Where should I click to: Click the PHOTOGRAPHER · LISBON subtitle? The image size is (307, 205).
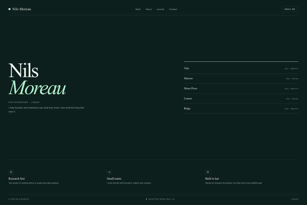pos(24,102)
